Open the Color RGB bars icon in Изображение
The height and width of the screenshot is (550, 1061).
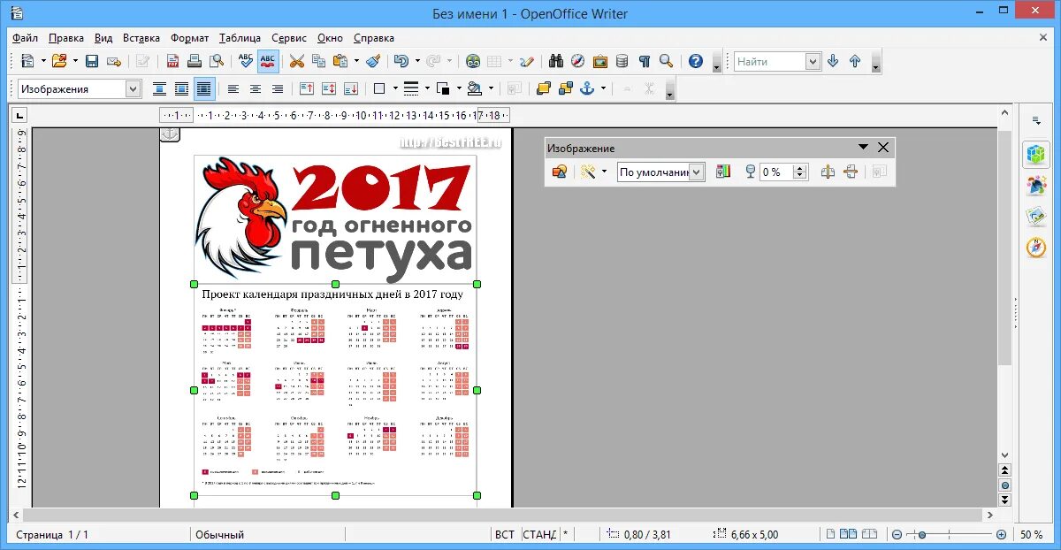[x=723, y=172]
